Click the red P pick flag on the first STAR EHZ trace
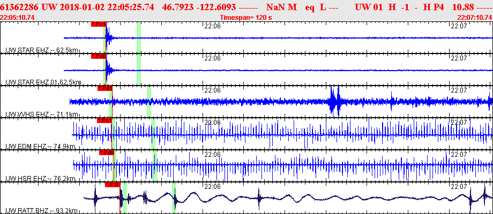The width and height of the screenshot is (493, 214). [x=99, y=24]
